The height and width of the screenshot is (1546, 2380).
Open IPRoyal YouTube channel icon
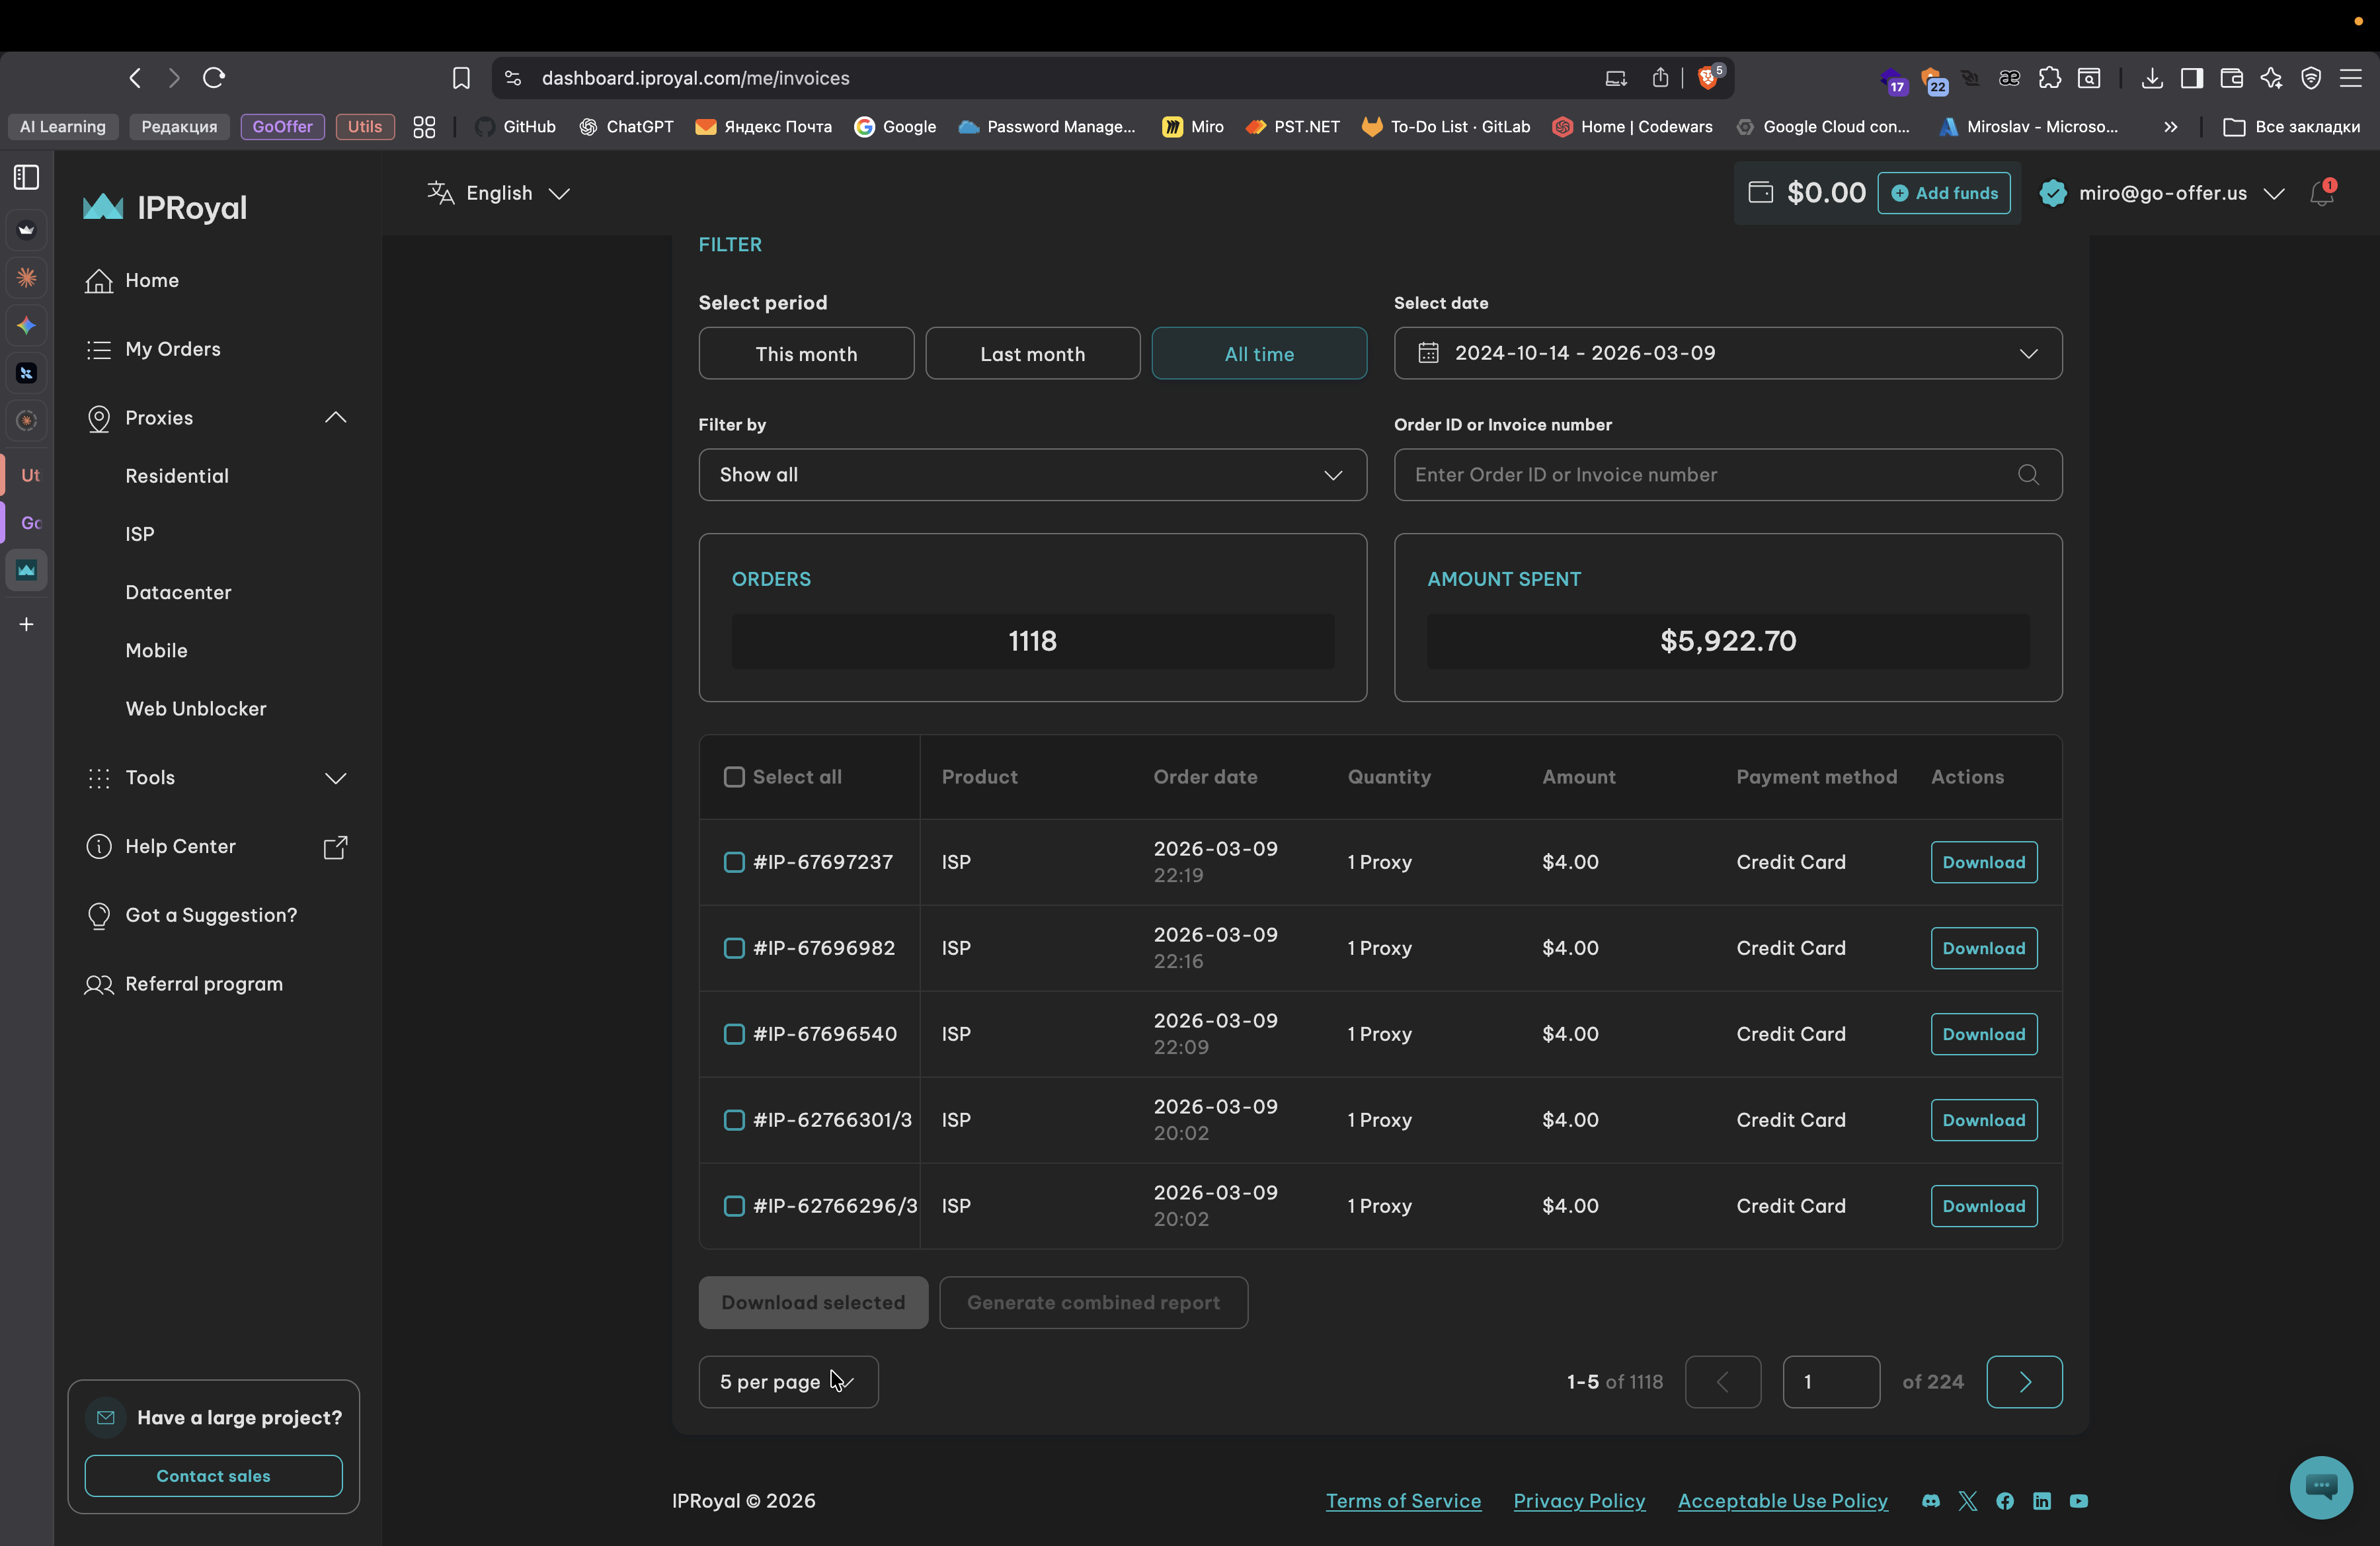[x=2078, y=1501]
